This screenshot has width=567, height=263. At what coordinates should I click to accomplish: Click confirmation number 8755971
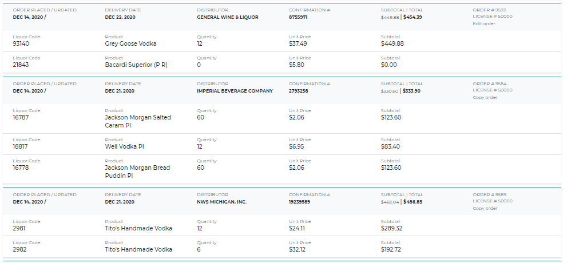[298, 17]
